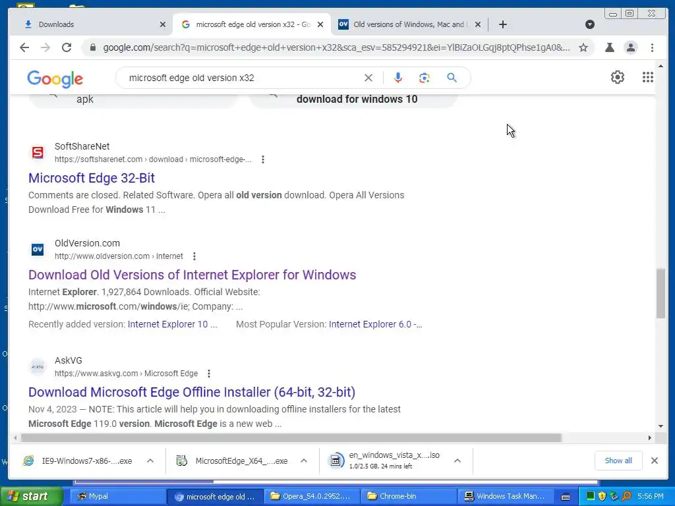Open more options for SoftShareNet result
Screen dimensions: 675x506
point(262,159)
